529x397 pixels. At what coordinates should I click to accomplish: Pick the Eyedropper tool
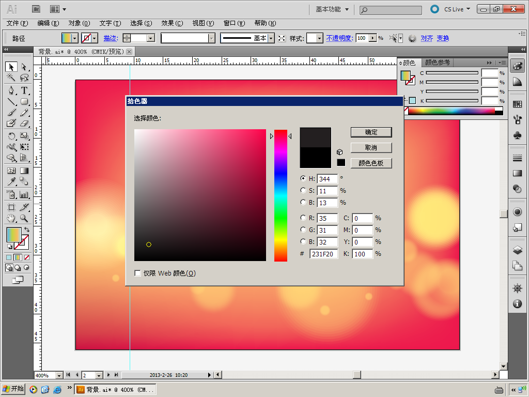point(11,181)
